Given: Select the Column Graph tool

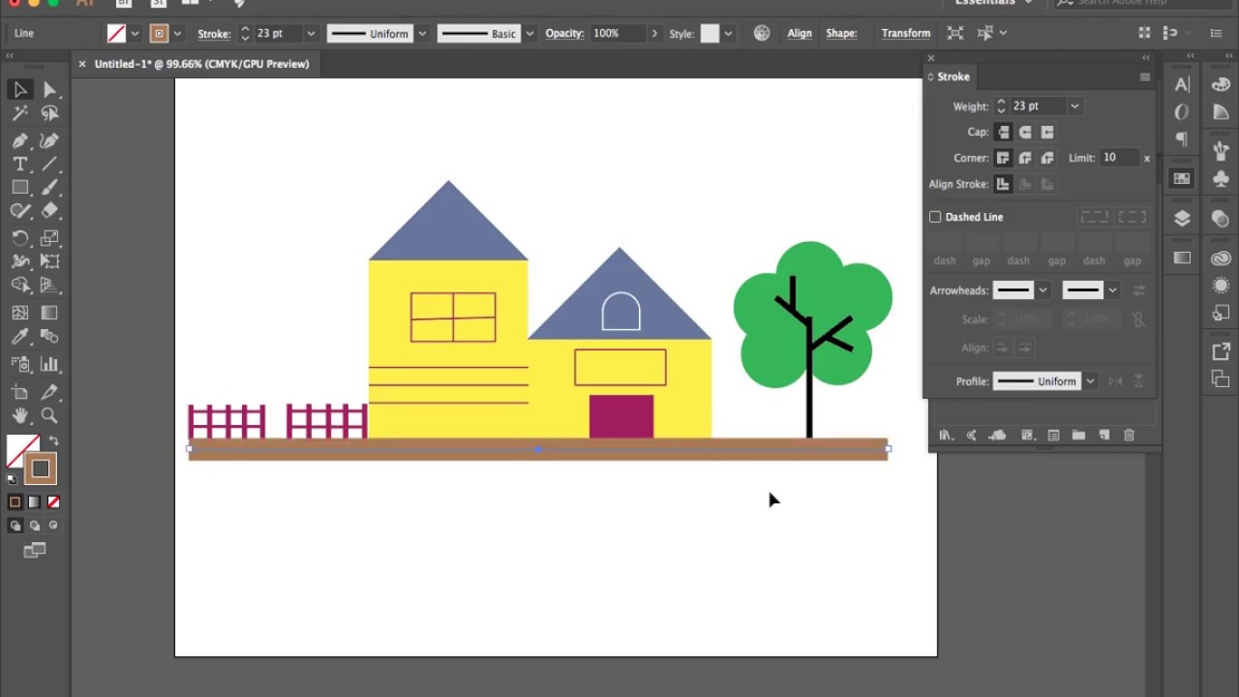Looking at the screenshot, I should (x=50, y=364).
